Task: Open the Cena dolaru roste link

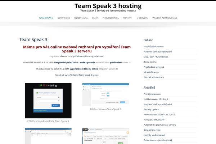Action: [x=152, y=130]
